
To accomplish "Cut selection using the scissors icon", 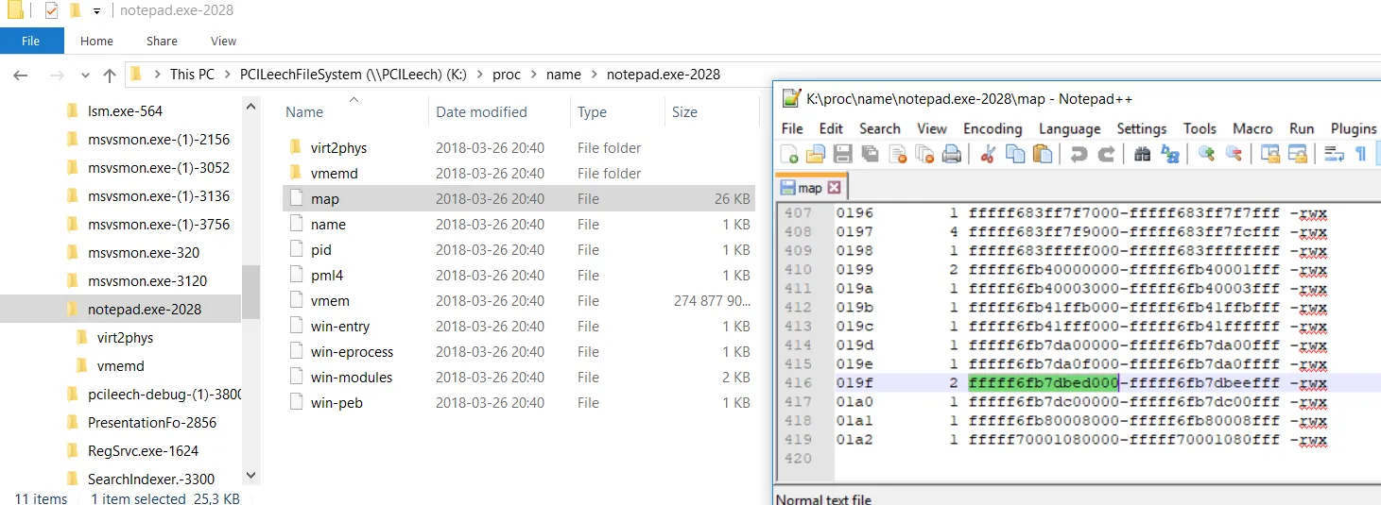I will click(x=988, y=154).
